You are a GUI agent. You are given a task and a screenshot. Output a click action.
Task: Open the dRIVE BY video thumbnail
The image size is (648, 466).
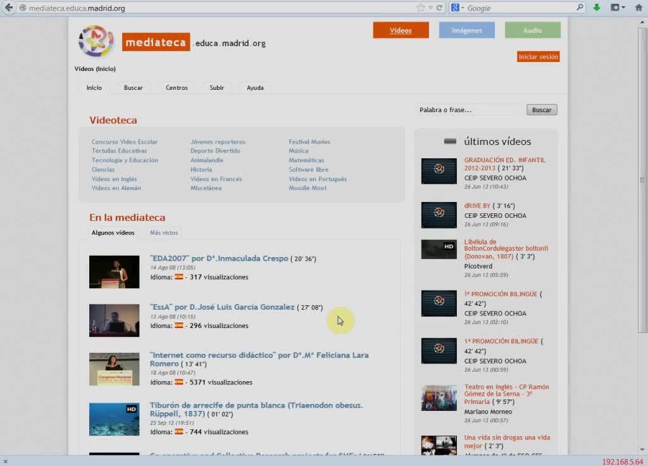(x=439, y=215)
